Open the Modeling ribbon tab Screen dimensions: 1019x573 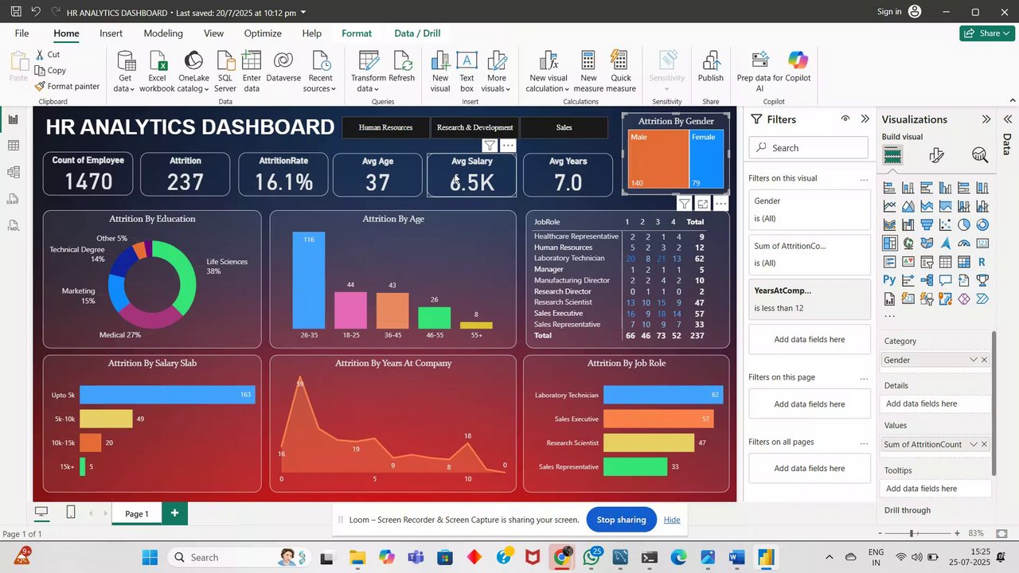[x=163, y=33]
